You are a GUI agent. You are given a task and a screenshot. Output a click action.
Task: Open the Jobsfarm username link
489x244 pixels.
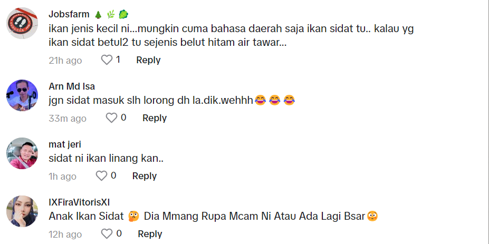[x=69, y=14]
